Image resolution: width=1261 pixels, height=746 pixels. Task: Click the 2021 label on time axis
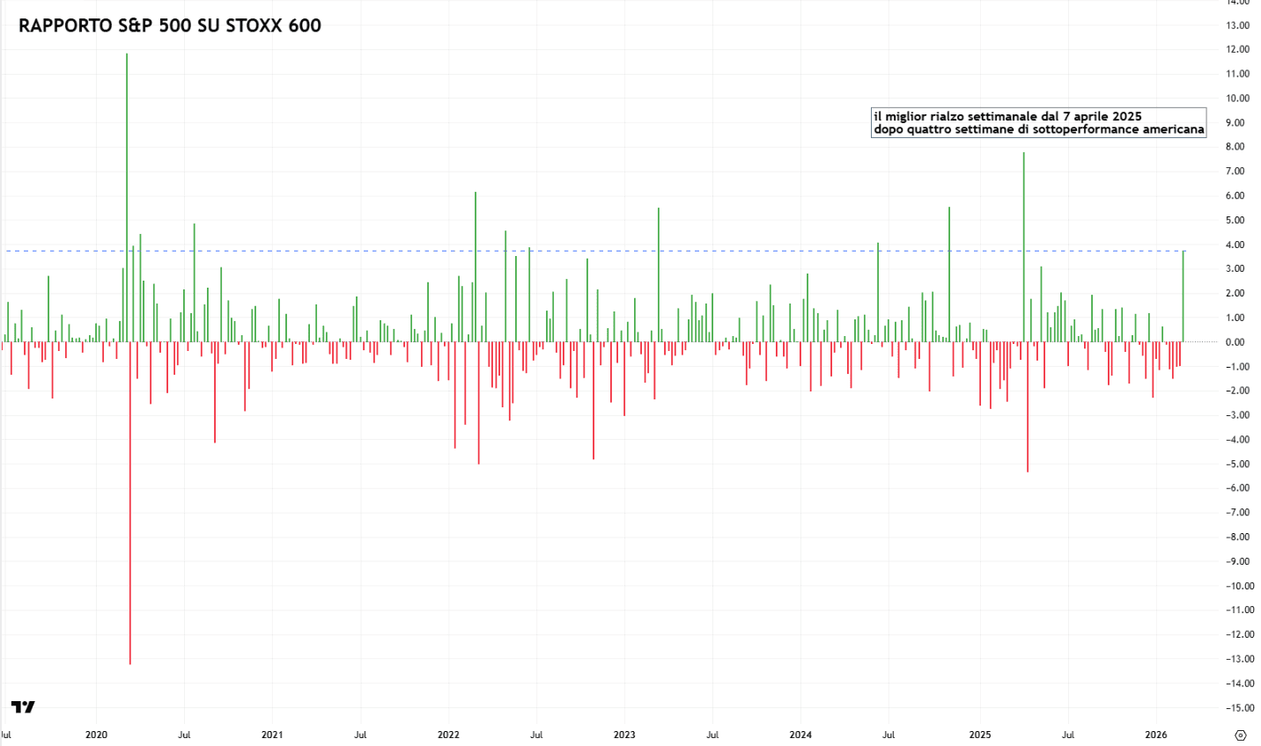point(272,735)
